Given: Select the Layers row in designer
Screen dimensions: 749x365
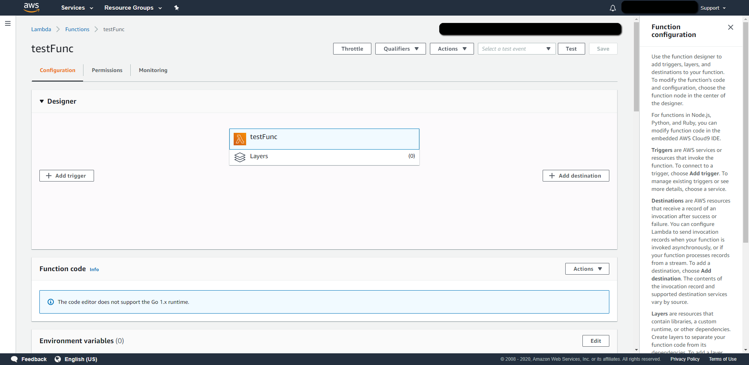Looking at the screenshot, I should [x=324, y=157].
